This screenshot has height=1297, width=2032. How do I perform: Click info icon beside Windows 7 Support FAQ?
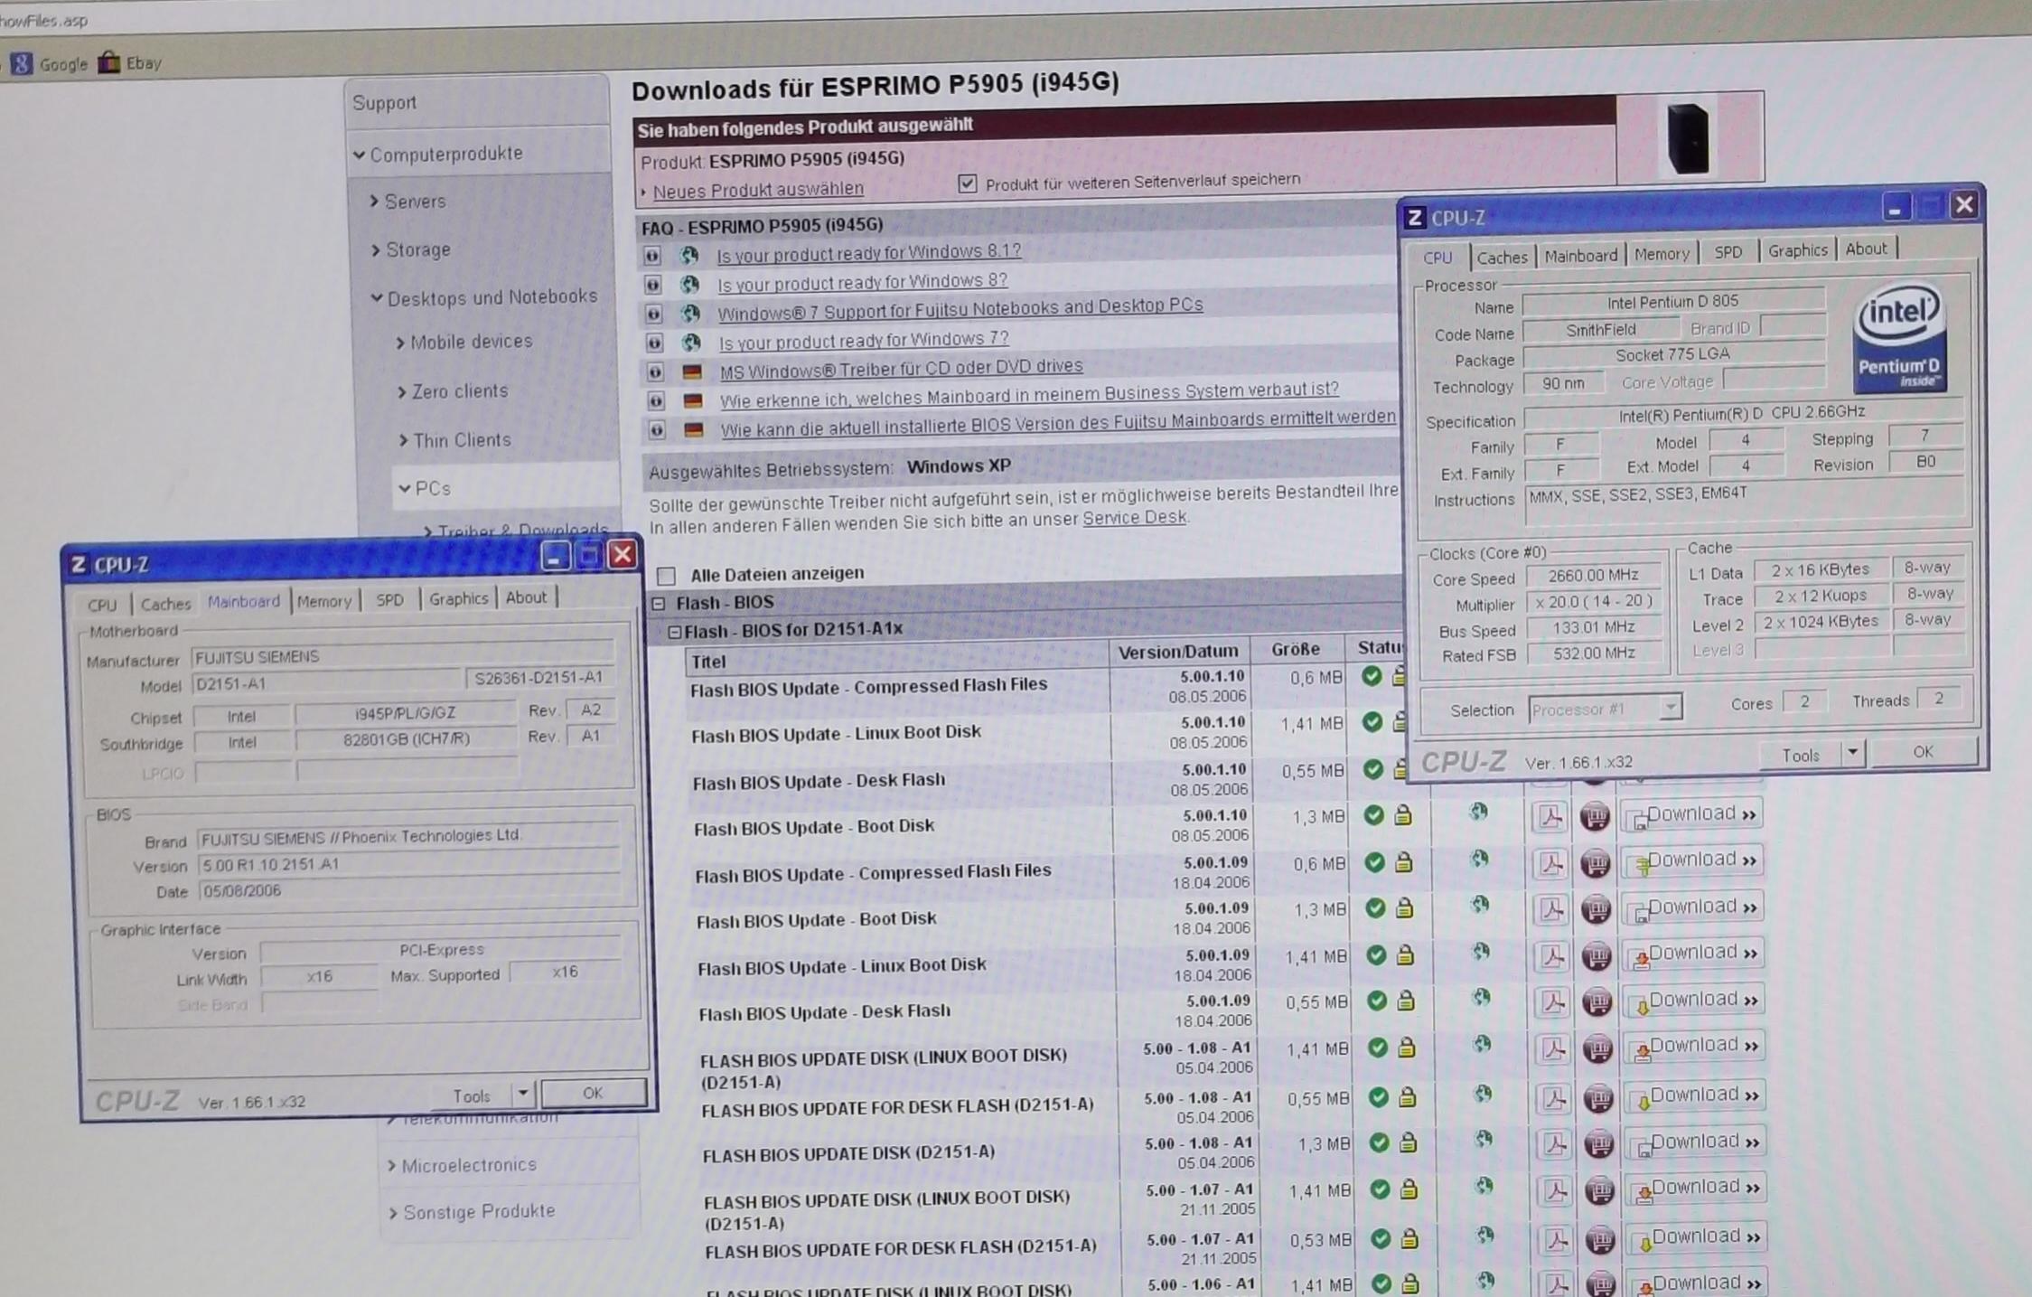653,314
